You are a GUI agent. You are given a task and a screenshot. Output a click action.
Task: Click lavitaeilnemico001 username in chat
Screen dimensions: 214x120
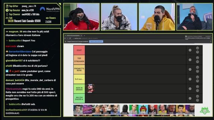click(16, 110)
